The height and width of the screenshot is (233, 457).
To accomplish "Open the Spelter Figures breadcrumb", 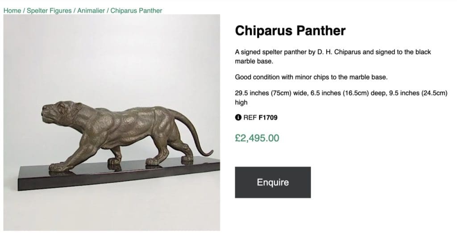I will tap(49, 10).
